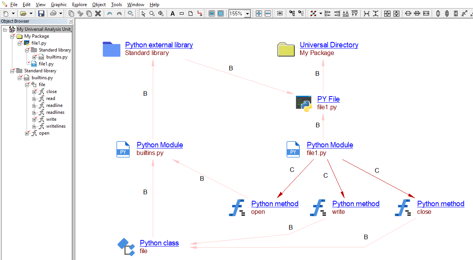Click the 'Universal Directory' link
Viewport: 473px width, 260px height.
[x=329, y=45]
